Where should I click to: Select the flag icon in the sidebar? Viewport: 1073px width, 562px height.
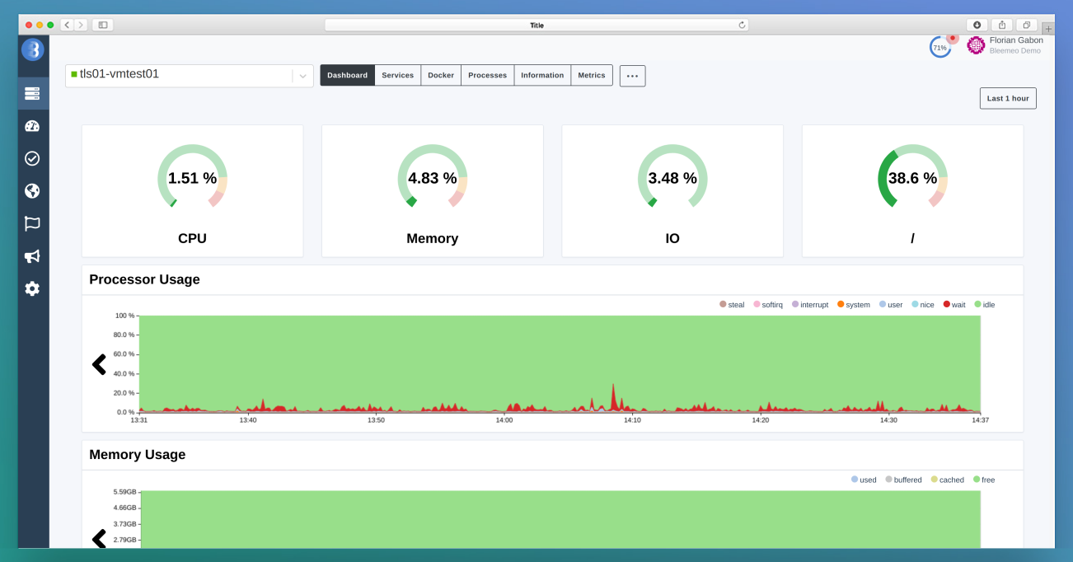(32, 223)
